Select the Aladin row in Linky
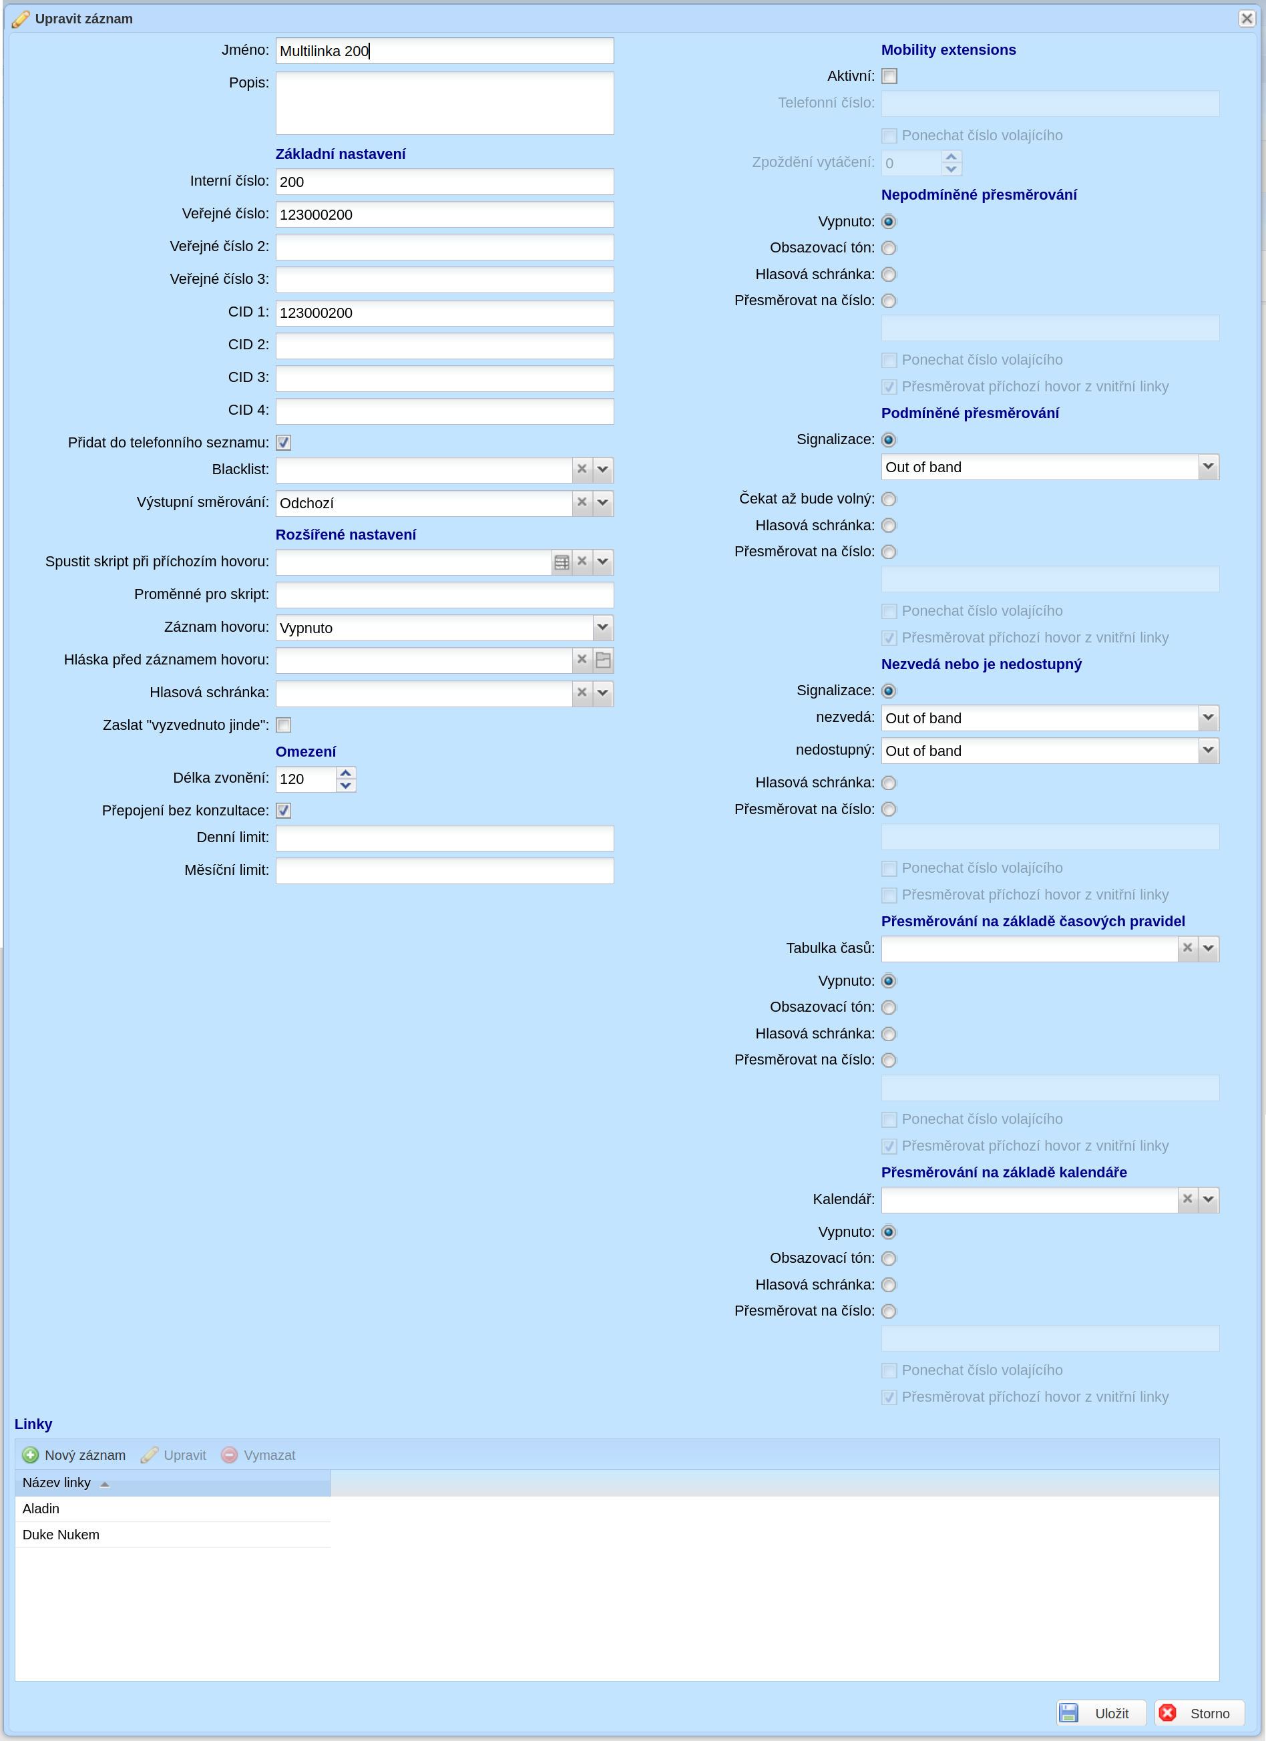The width and height of the screenshot is (1266, 1741). (173, 1509)
